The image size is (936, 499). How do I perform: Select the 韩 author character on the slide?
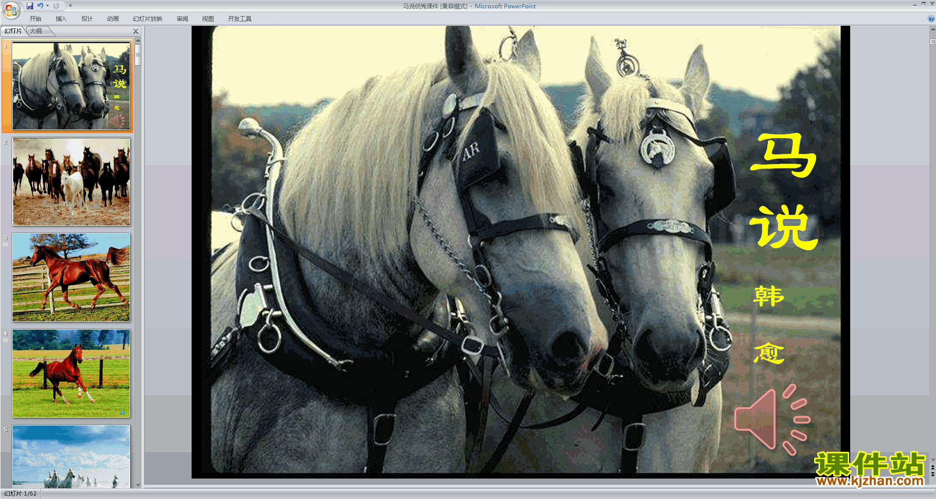click(x=769, y=296)
